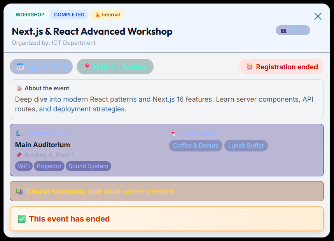The image size is (334, 241).
Task: Click the This event has ended message
Action: (69, 219)
